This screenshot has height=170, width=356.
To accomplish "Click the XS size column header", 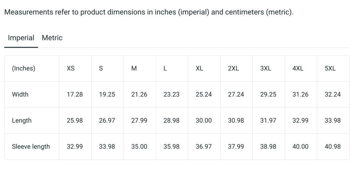I will (71, 68).
